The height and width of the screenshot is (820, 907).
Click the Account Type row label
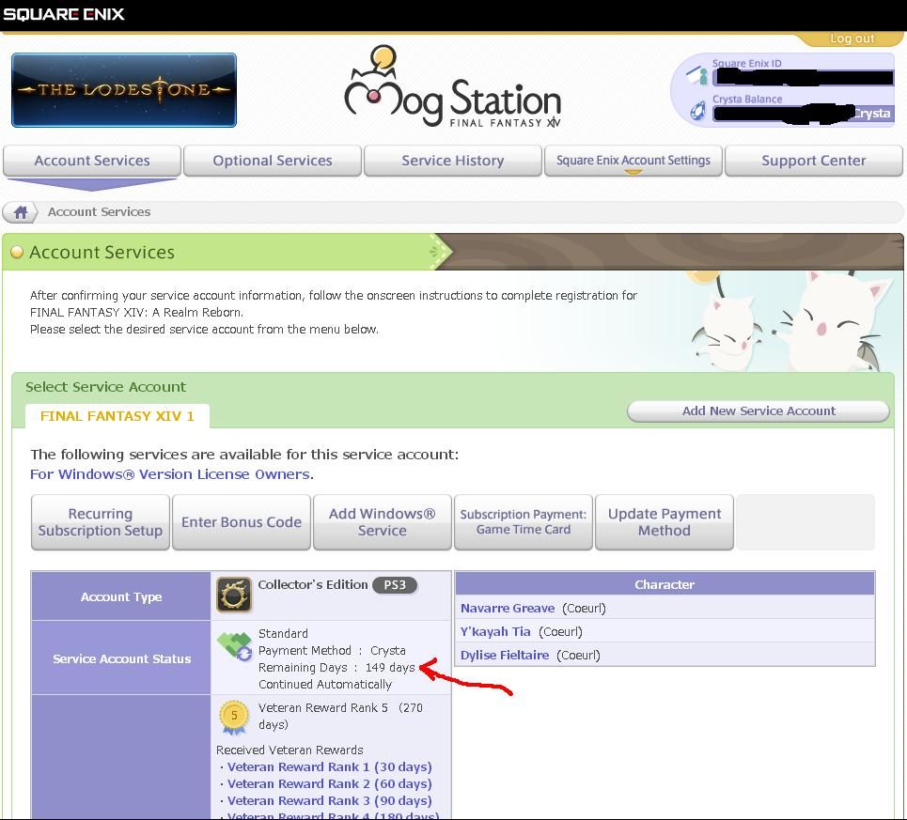[121, 597]
